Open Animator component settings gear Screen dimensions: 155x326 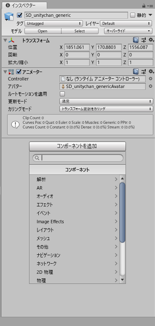pyautogui.click(x=151, y=72)
